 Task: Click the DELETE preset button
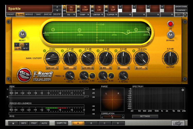pos(57,14)
